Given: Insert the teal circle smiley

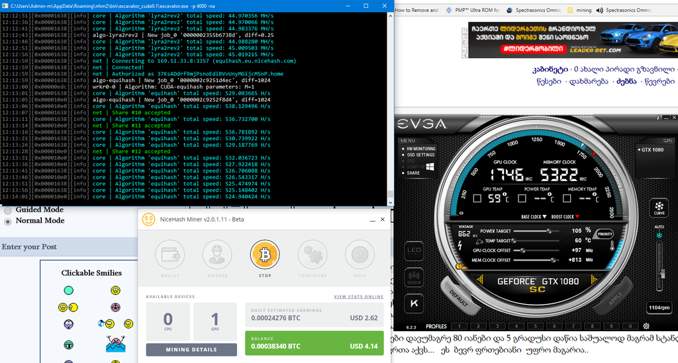Looking at the screenshot, I should [x=68, y=290].
